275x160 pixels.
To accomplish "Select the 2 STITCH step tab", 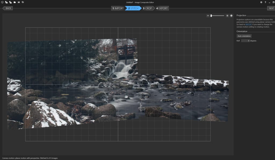I will click(x=133, y=8).
